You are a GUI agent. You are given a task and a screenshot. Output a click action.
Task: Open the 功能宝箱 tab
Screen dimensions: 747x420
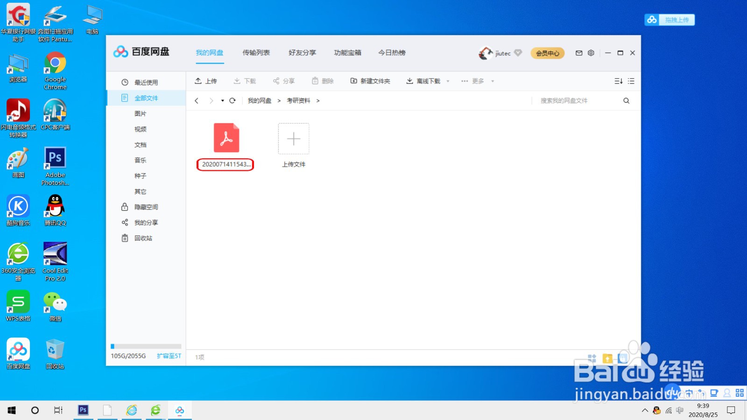[347, 53]
